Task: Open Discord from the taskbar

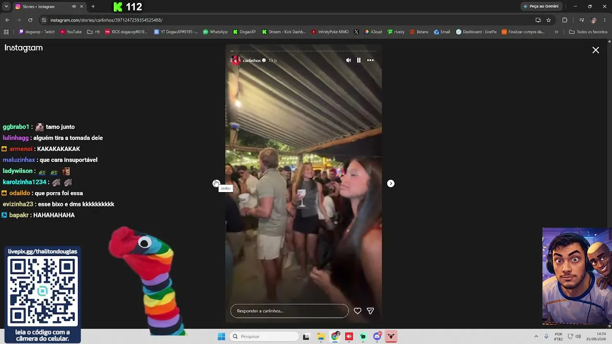Action: tap(377, 336)
